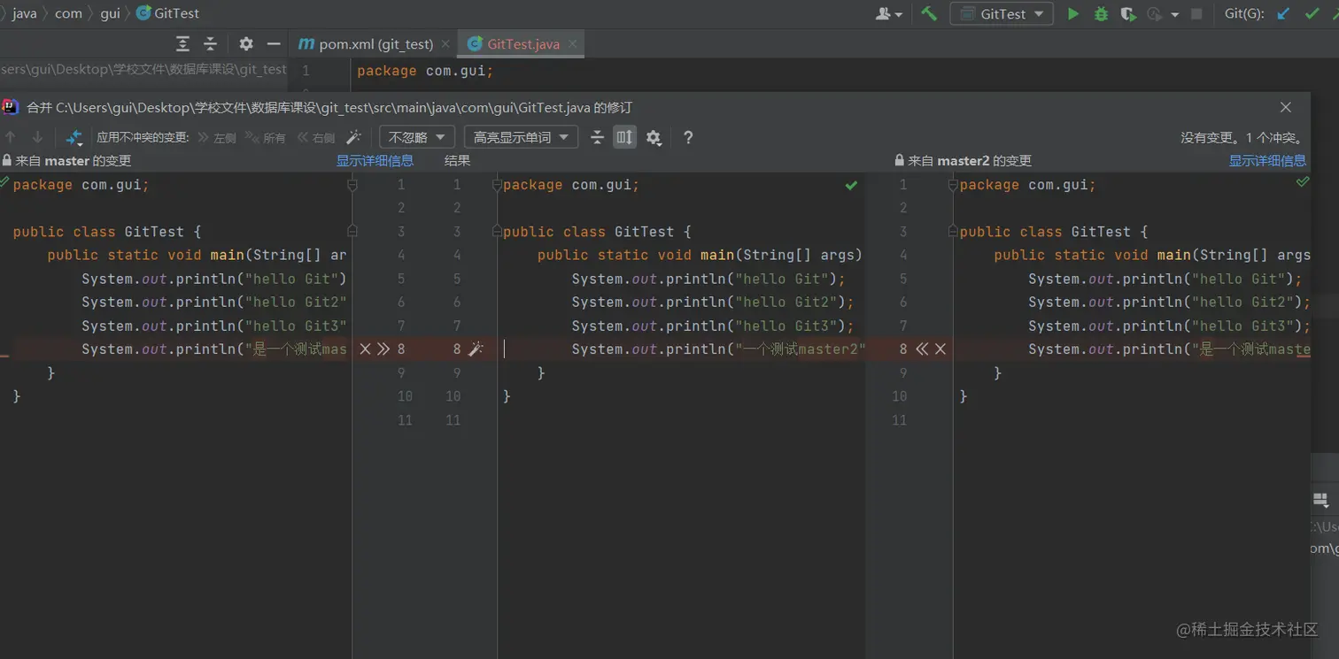Click the GitTest class breadcrumb
The height and width of the screenshot is (659, 1339).
(x=167, y=13)
